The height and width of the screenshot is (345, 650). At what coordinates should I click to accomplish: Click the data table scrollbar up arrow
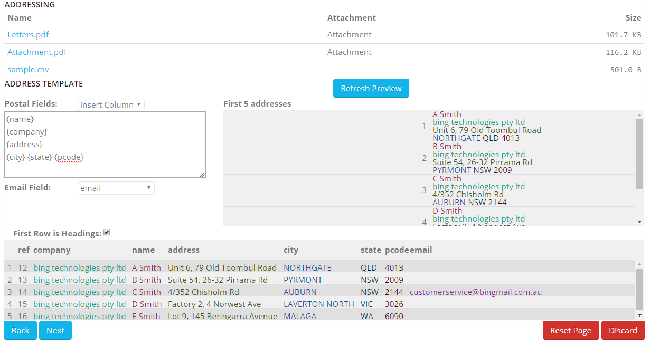pyautogui.click(x=640, y=263)
